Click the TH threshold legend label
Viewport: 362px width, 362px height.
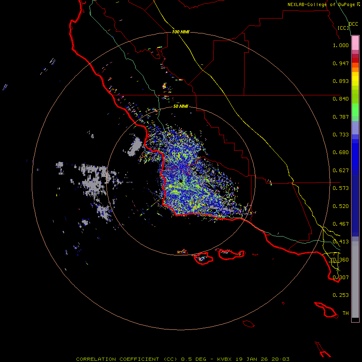(346, 313)
